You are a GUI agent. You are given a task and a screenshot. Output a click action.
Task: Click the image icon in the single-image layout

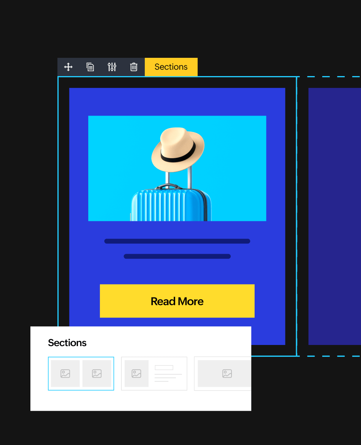[x=227, y=373]
